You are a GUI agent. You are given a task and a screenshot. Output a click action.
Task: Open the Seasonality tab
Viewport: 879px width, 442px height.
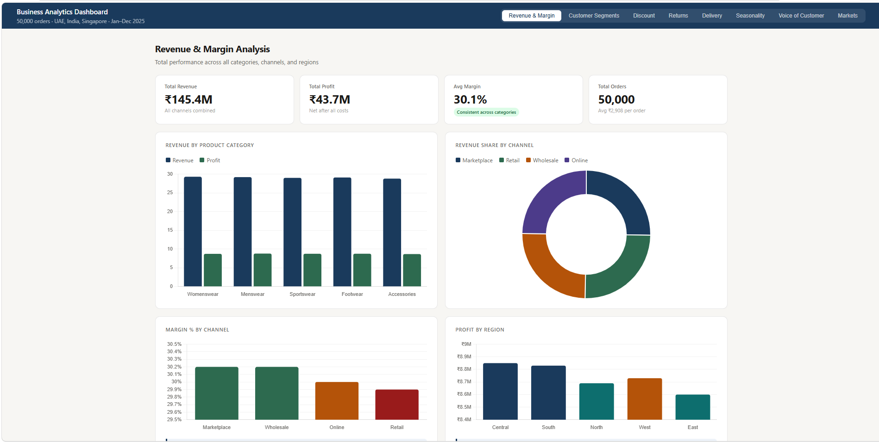coord(750,16)
